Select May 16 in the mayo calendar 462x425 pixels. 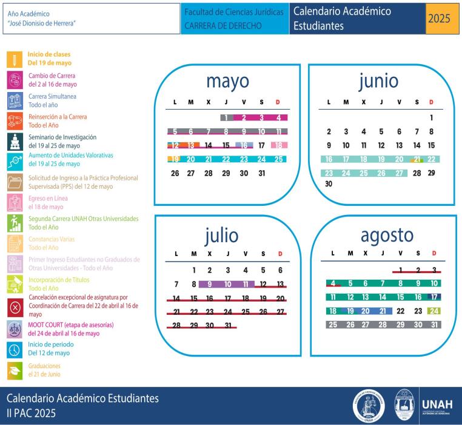[x=244, y=145]
